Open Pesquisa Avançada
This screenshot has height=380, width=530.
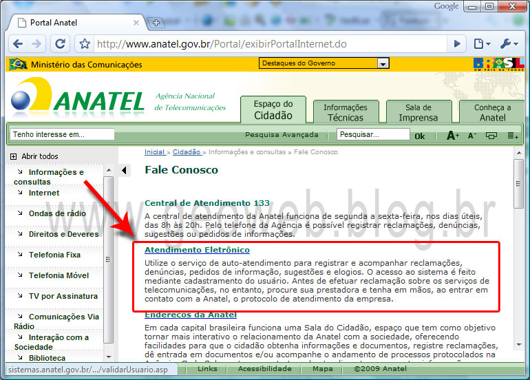282,134
